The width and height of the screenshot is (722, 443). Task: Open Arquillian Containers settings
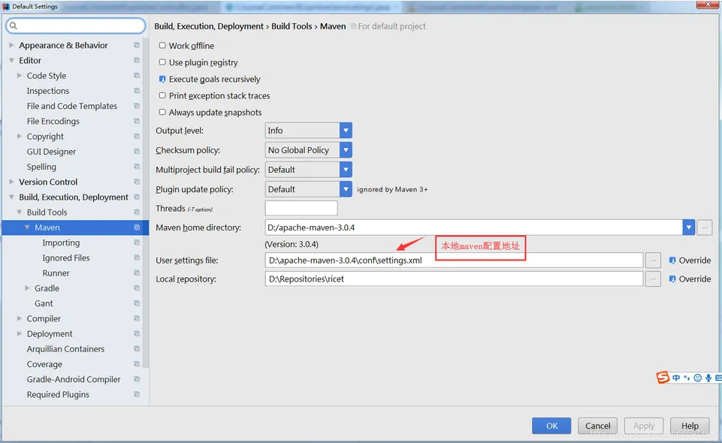(x=65, y=348)
